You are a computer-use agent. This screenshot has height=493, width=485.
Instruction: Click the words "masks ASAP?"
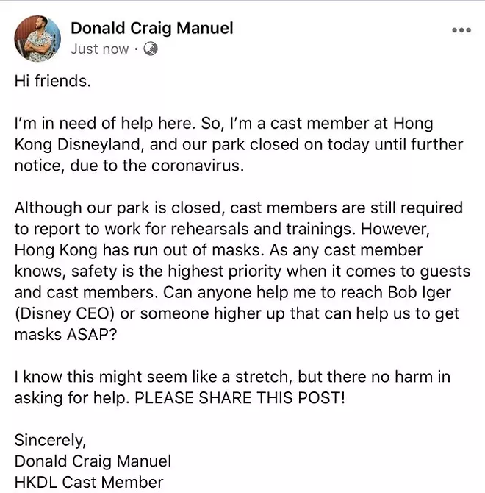click(x=65, y=335)
